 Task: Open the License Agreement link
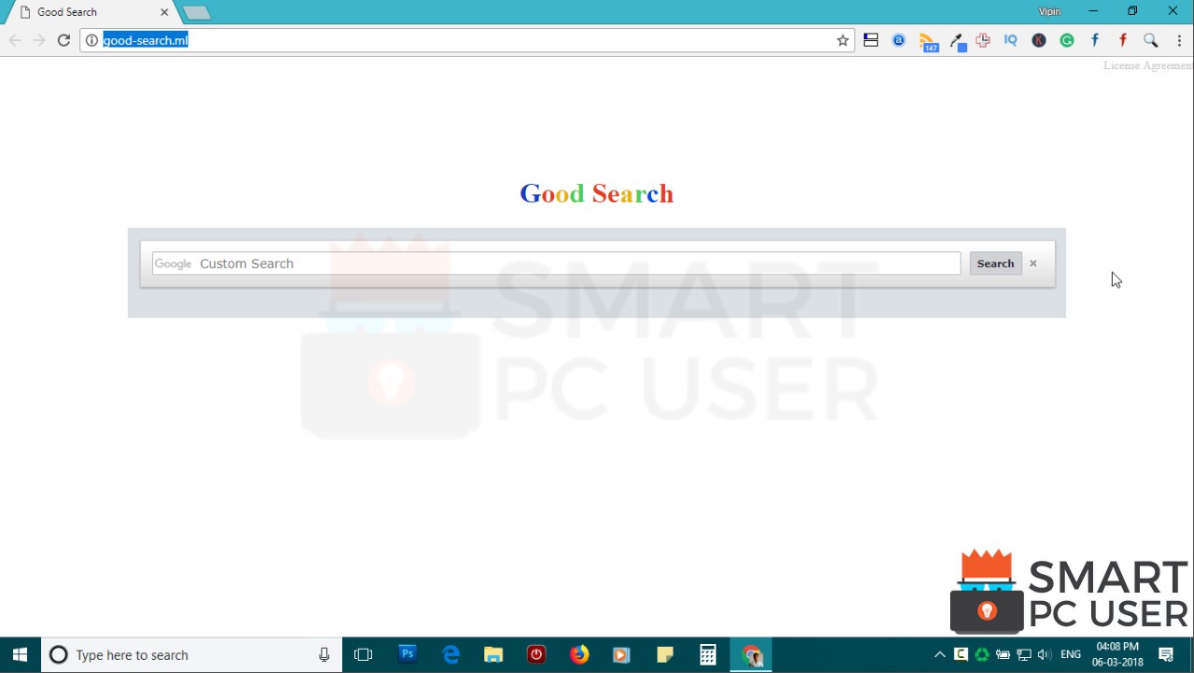point(1147,65)
